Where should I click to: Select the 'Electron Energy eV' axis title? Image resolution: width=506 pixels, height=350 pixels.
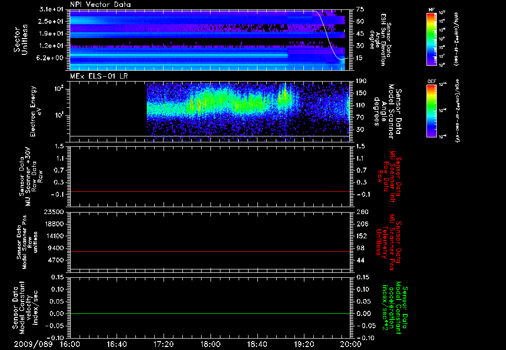point(36,111)
